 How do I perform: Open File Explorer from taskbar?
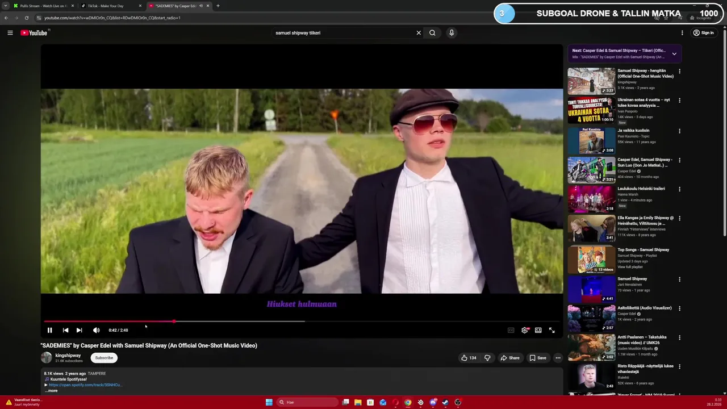click(x=358, y=402)
